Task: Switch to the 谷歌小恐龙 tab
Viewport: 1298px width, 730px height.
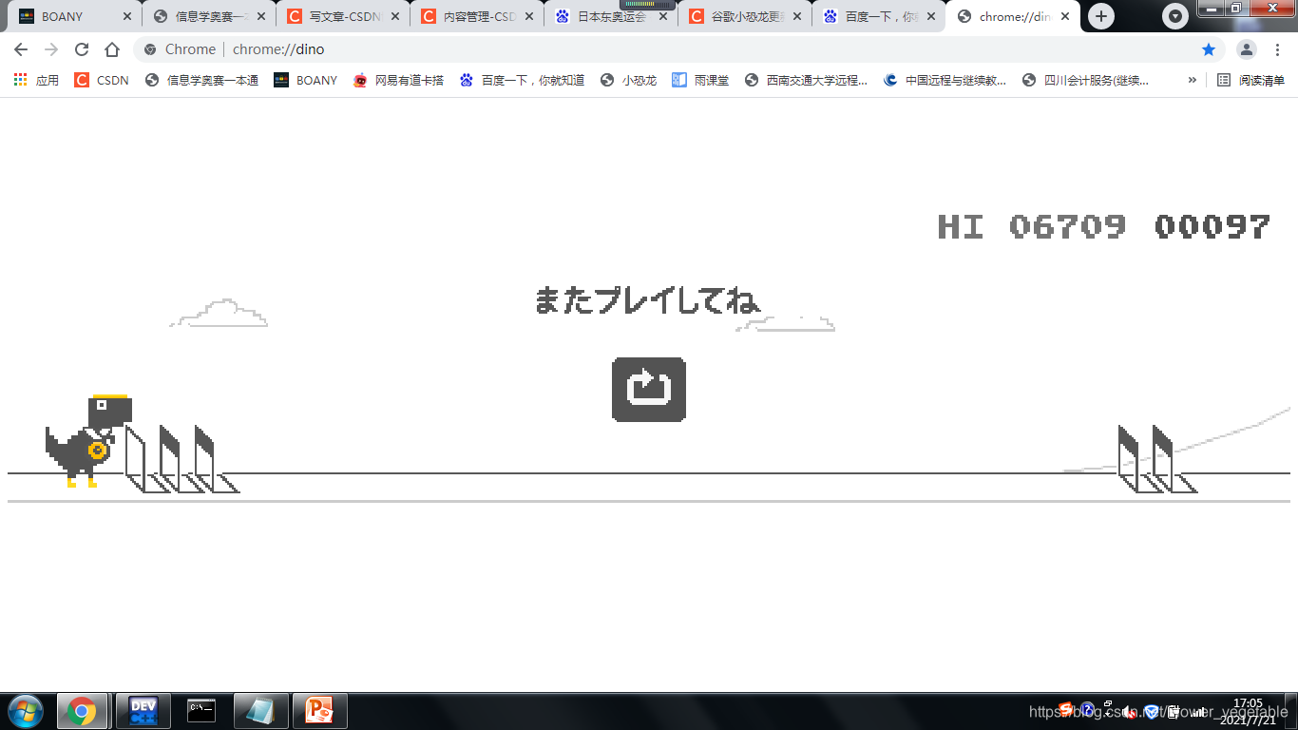Action: point(745,16)
